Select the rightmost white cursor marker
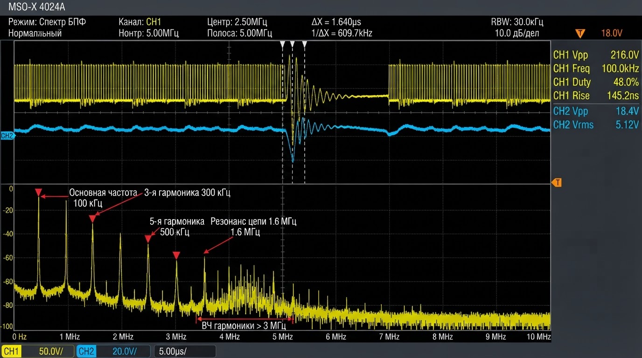This screenshot has width=642, height=358. tap(304, 44)
